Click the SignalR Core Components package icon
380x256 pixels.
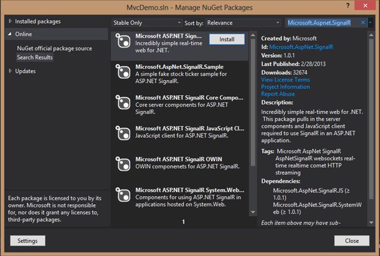124,104
